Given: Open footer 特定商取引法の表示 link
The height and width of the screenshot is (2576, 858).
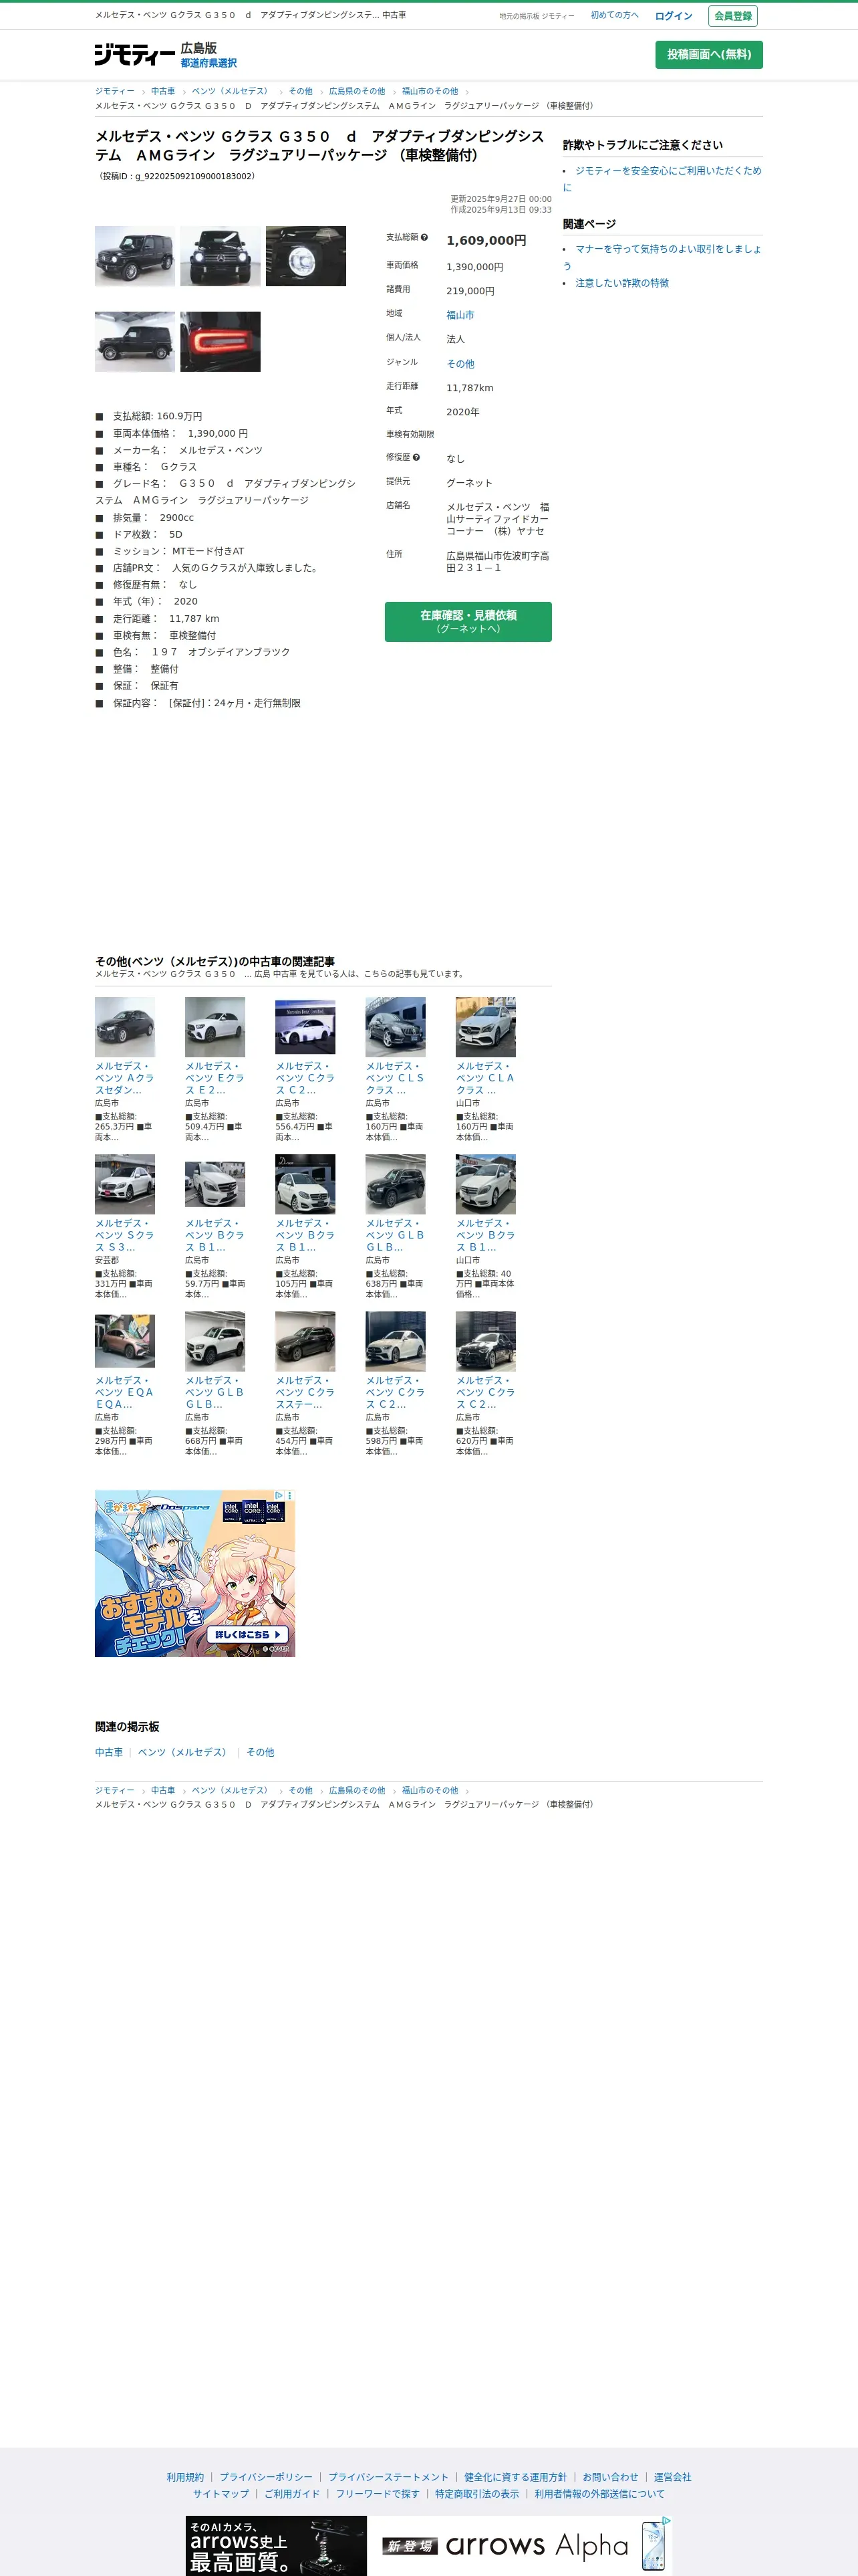Looking at the screenshot, I should coord(477,2494).
